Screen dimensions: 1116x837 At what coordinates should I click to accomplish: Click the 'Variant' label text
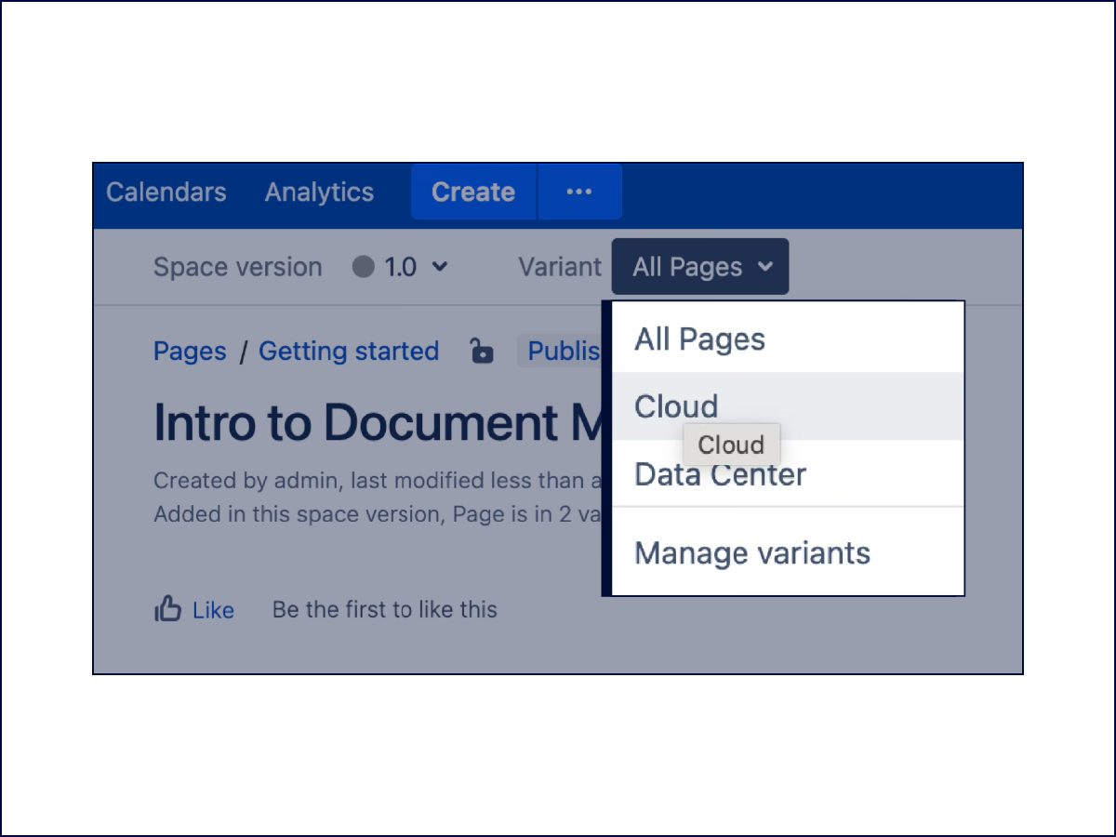560,268
